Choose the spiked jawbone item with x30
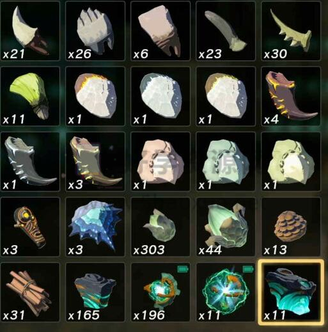 (291, 31)
